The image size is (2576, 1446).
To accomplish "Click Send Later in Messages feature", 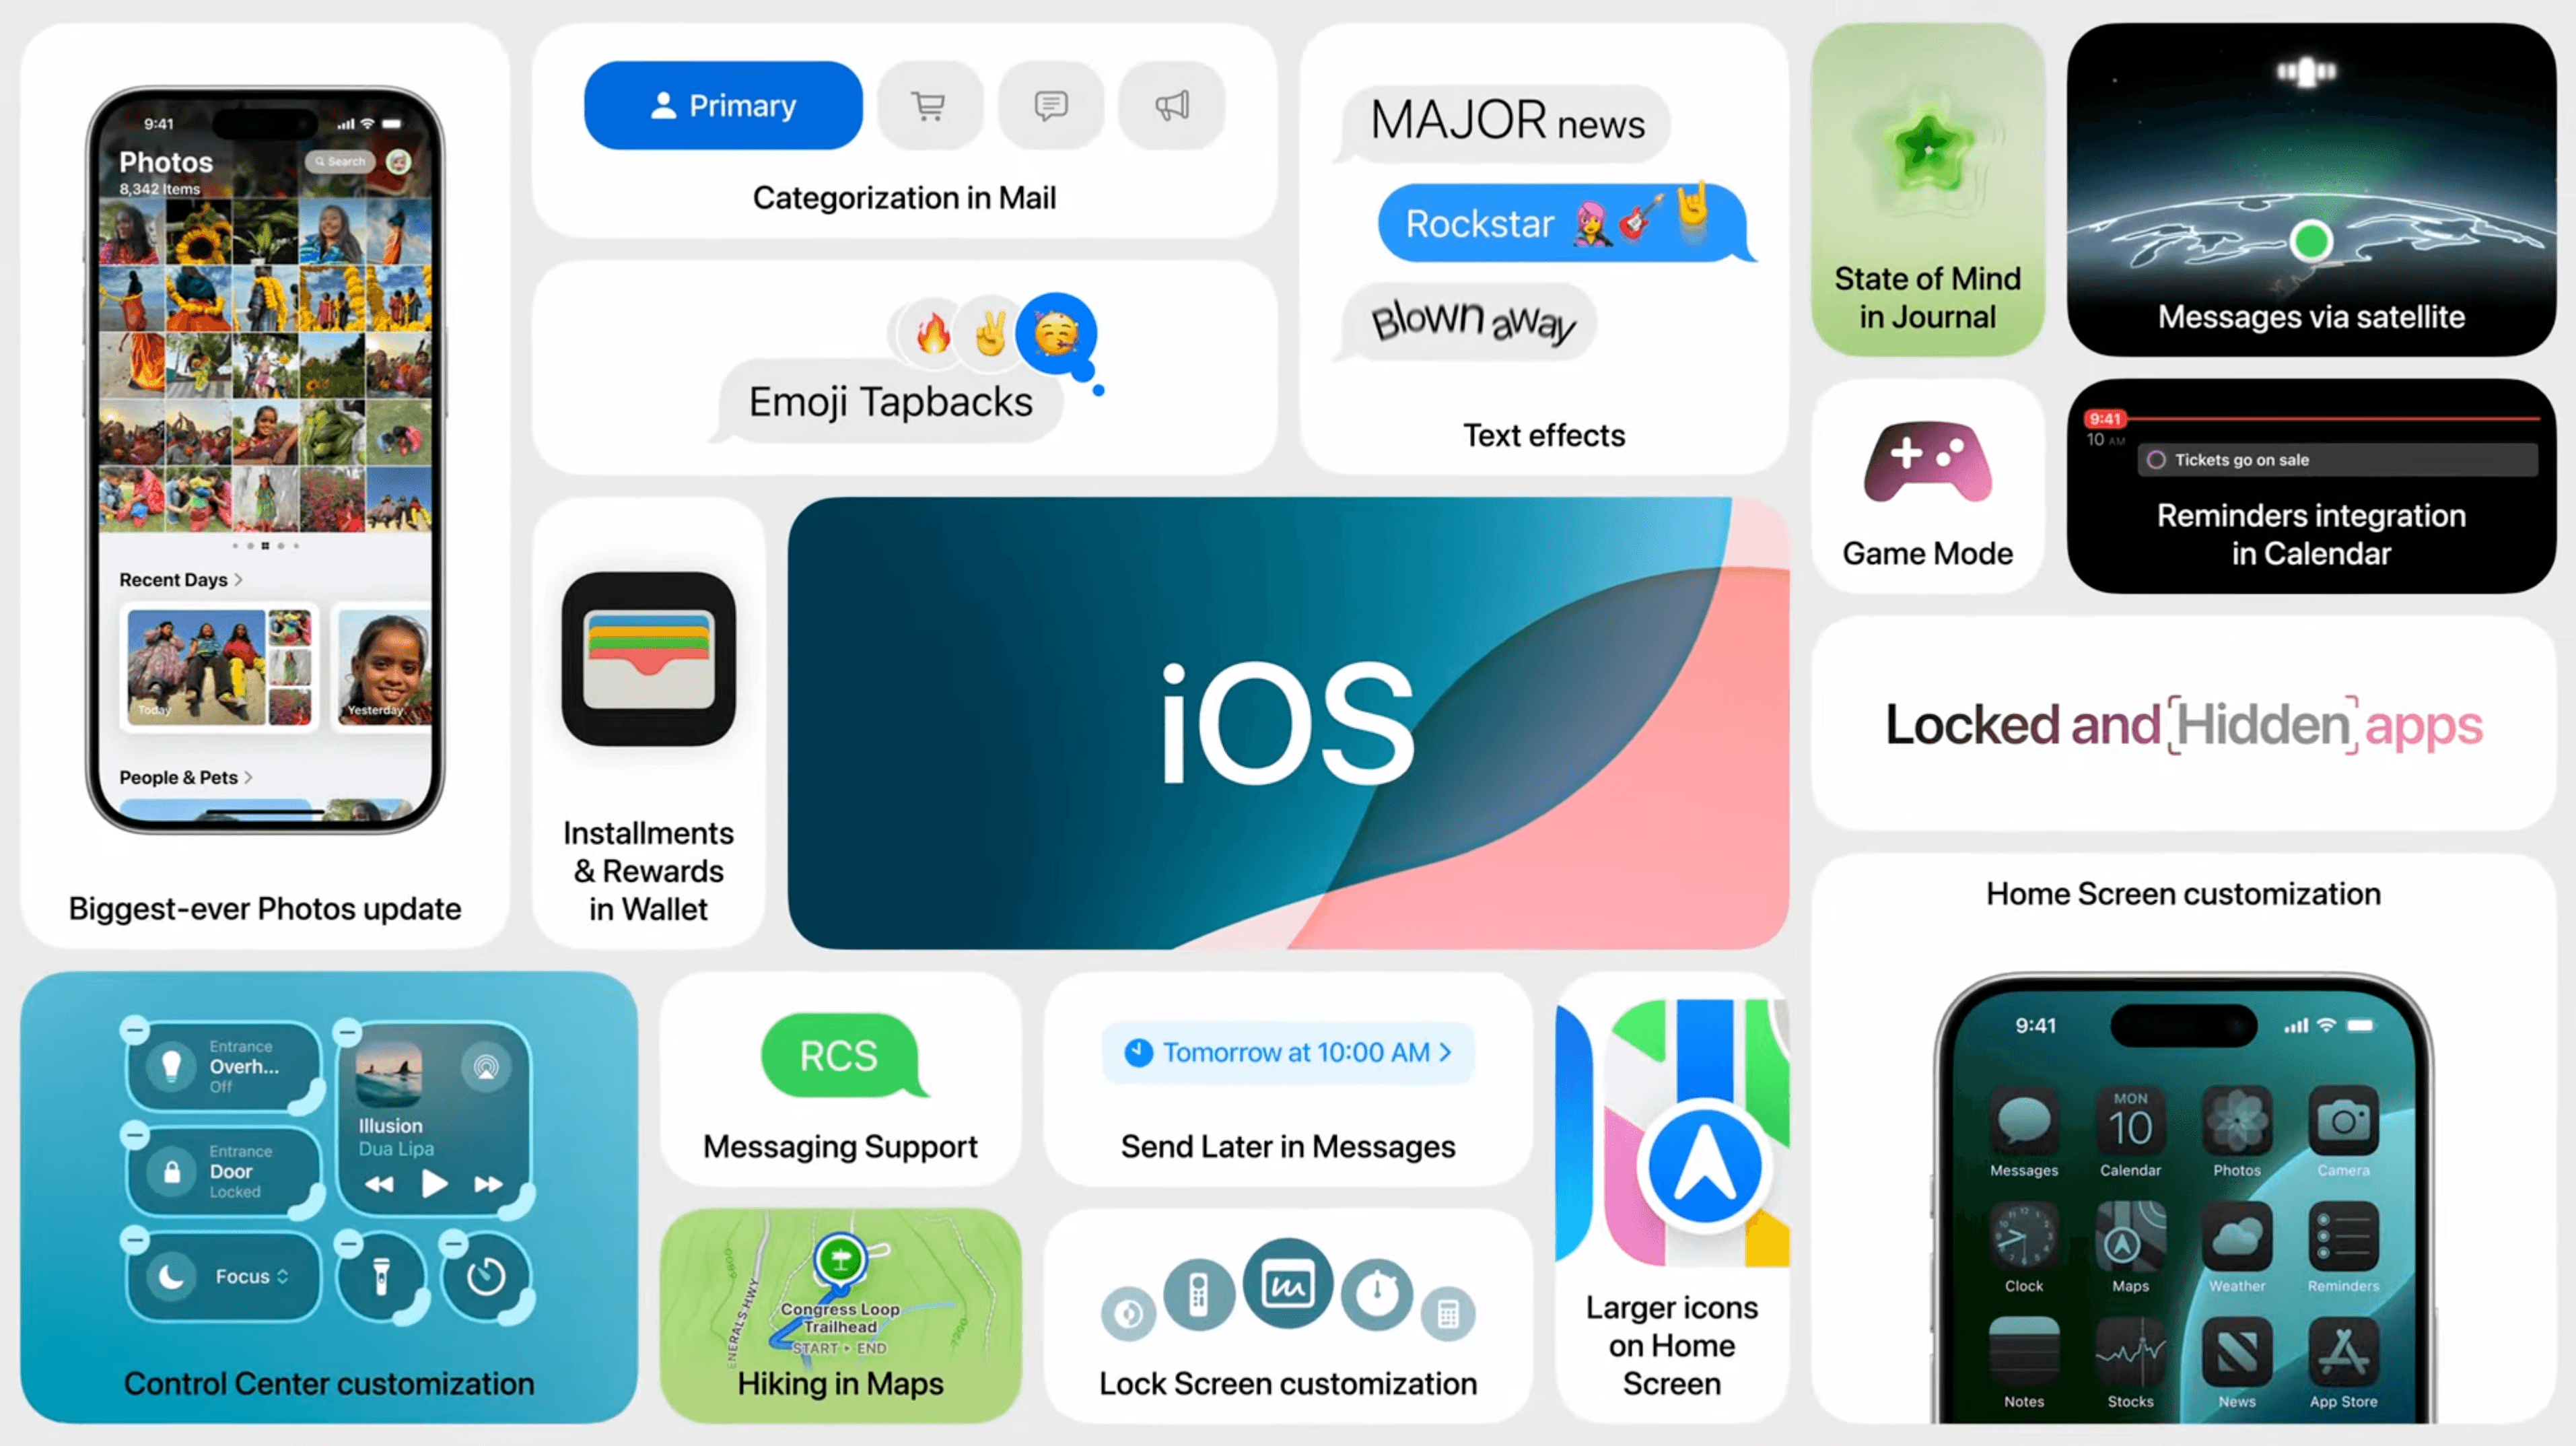I will click(1286, 1092).
